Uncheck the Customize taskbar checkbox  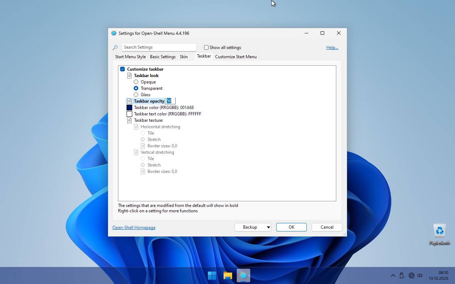[x=122, y=69]
